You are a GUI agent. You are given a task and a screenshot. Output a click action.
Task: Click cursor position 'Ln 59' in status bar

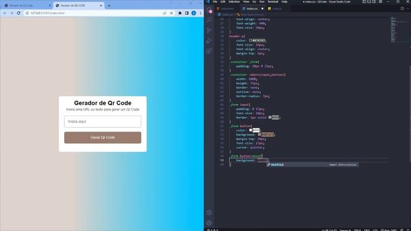click(x=329, y=230)
